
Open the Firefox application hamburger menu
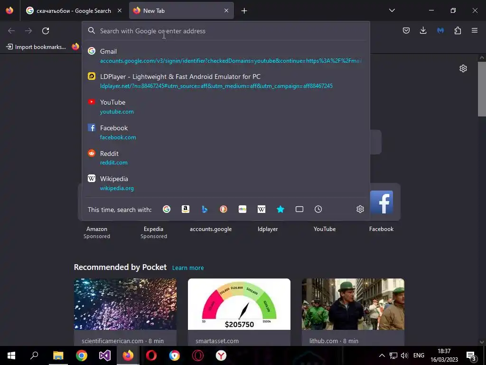[x=475, y=30]
